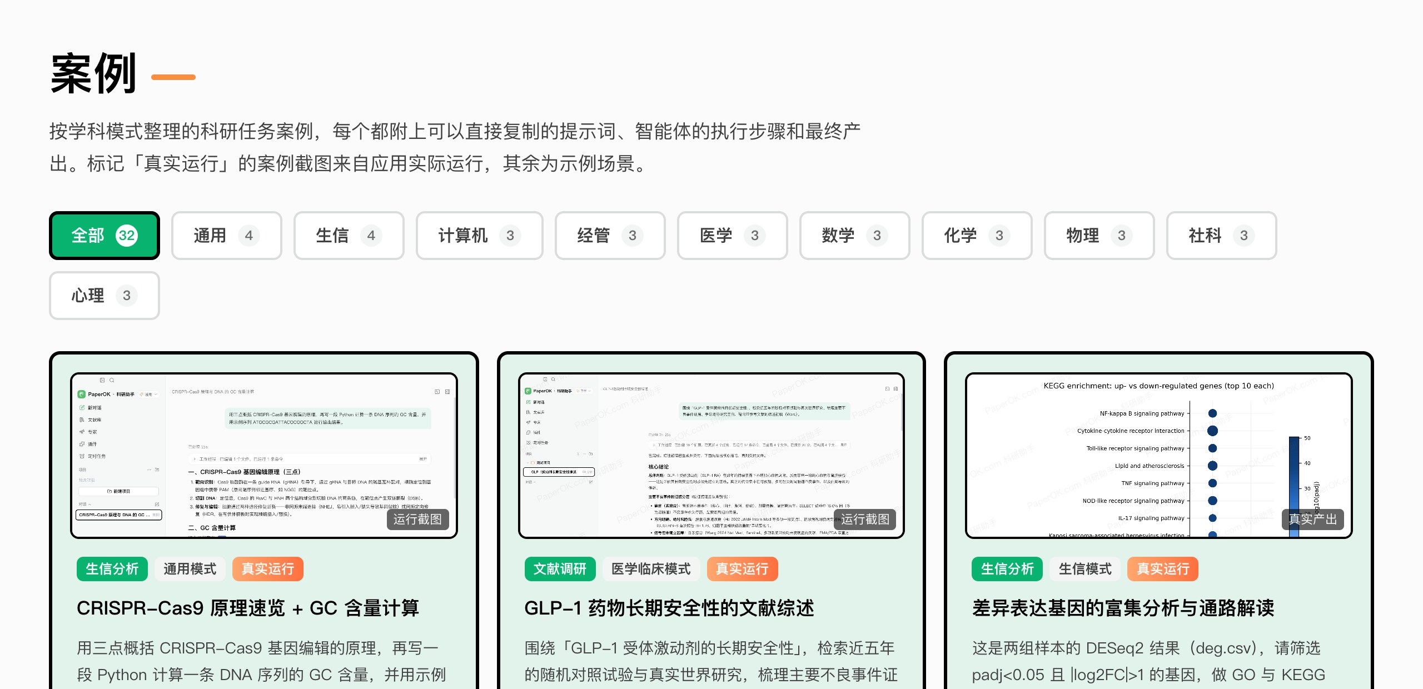Click 真实运行 badge on the enrichment card
Viewport: 1423px width, 689px height.
point(1163,569)
